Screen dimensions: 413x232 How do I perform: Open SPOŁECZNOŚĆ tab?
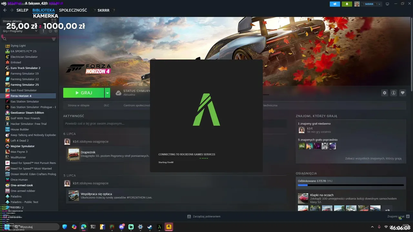(73, 10)
